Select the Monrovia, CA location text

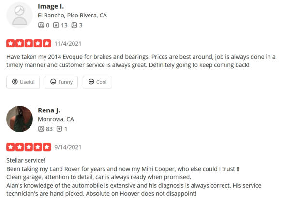(x=56, y=119)
